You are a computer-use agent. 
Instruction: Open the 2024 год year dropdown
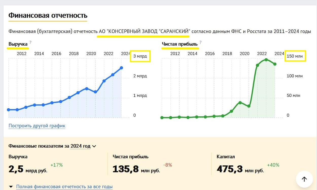tap(83, 146)
